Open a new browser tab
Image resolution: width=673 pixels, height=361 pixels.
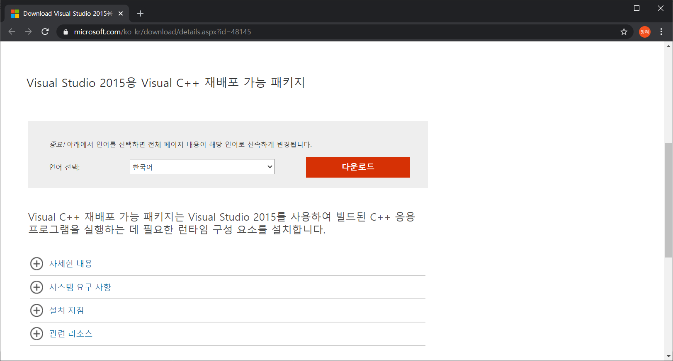coord(141,14)
